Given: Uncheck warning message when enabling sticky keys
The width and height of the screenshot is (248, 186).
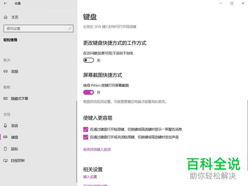Looking at the screenshot, I should (x=86, y=129).
